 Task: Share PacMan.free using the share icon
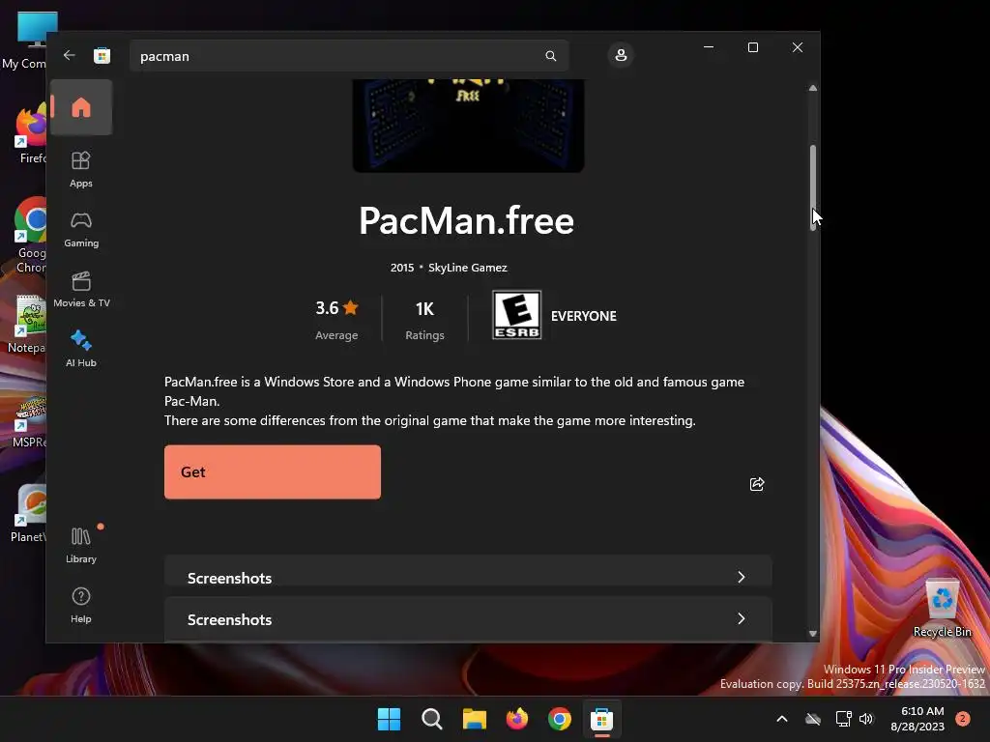756,484
